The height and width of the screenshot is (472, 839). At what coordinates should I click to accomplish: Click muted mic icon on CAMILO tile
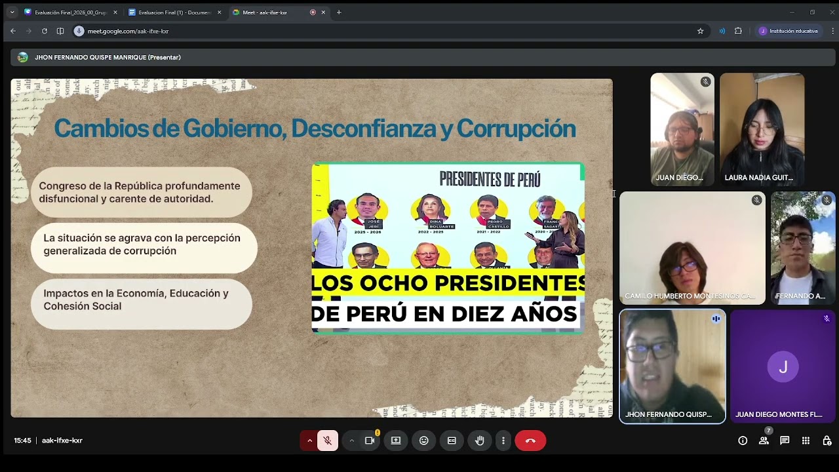click(756, 200)
